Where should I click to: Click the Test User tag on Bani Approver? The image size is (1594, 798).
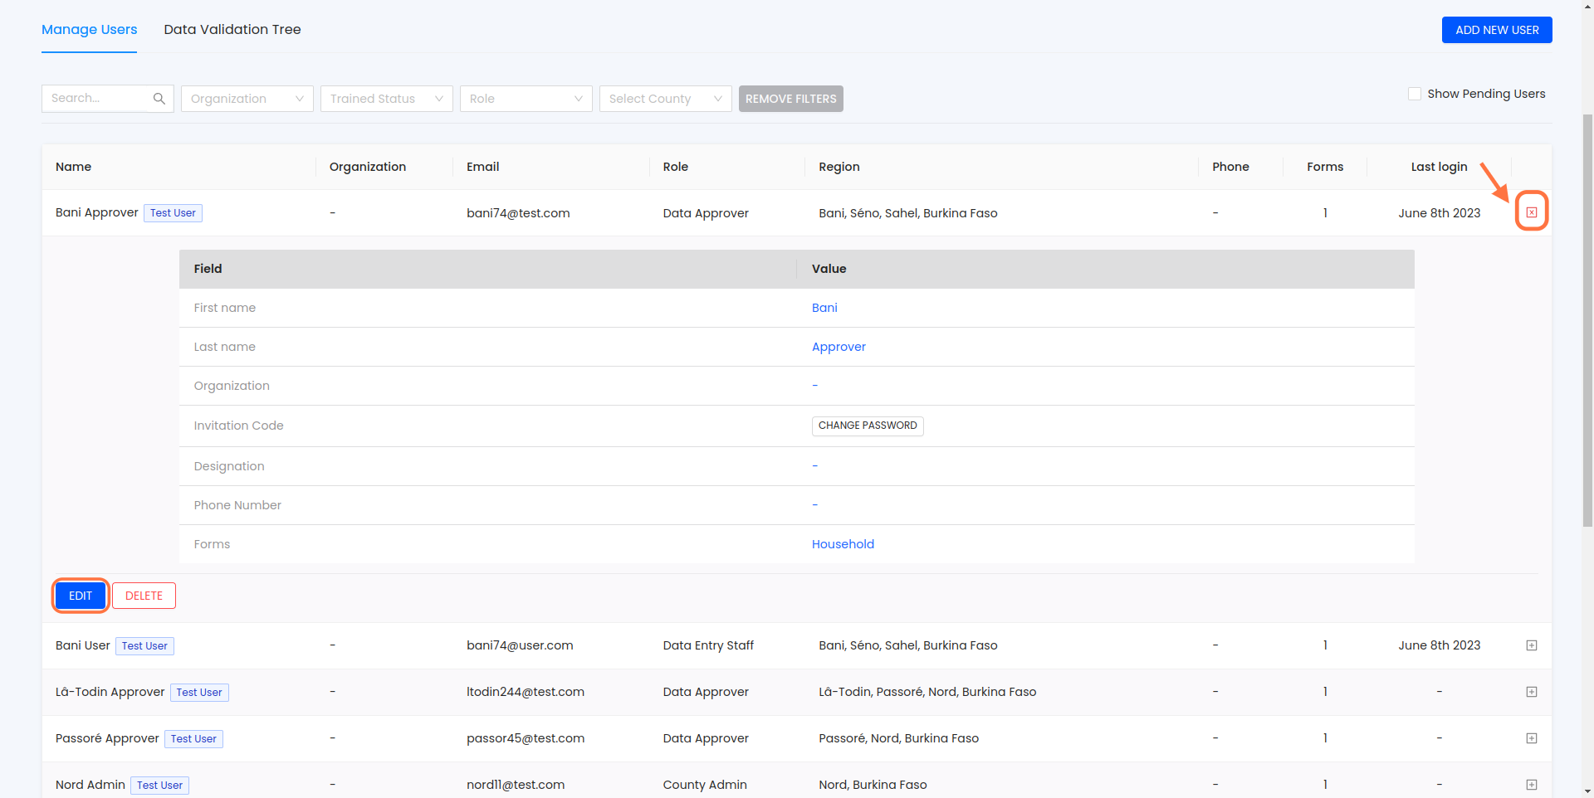(173, 213)
